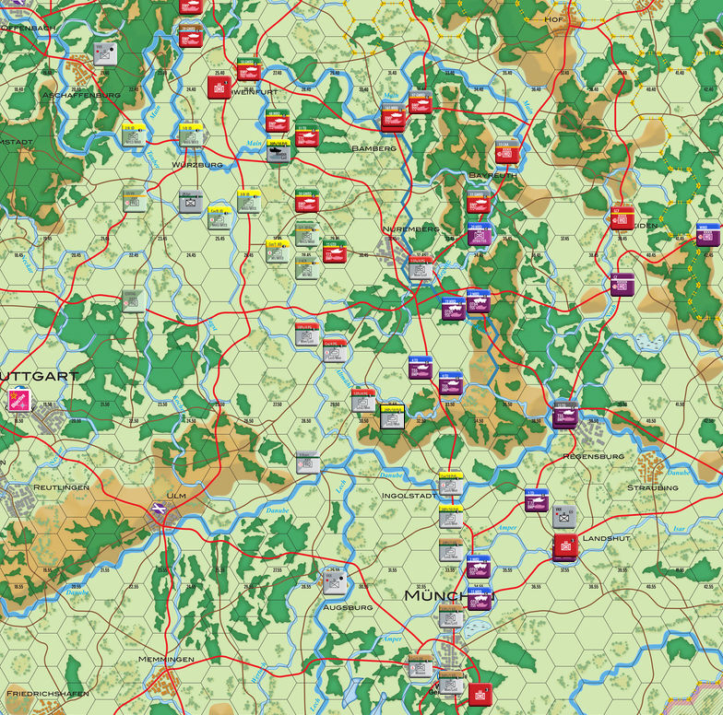The height and width of the screenshot is (715, 723).
Task: Select the gray HQ counter above Landshut
Action: 564,516
